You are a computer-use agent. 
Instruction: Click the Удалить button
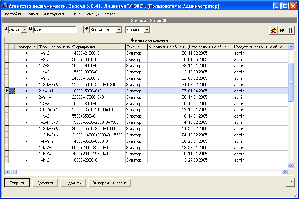pos(73,183)
